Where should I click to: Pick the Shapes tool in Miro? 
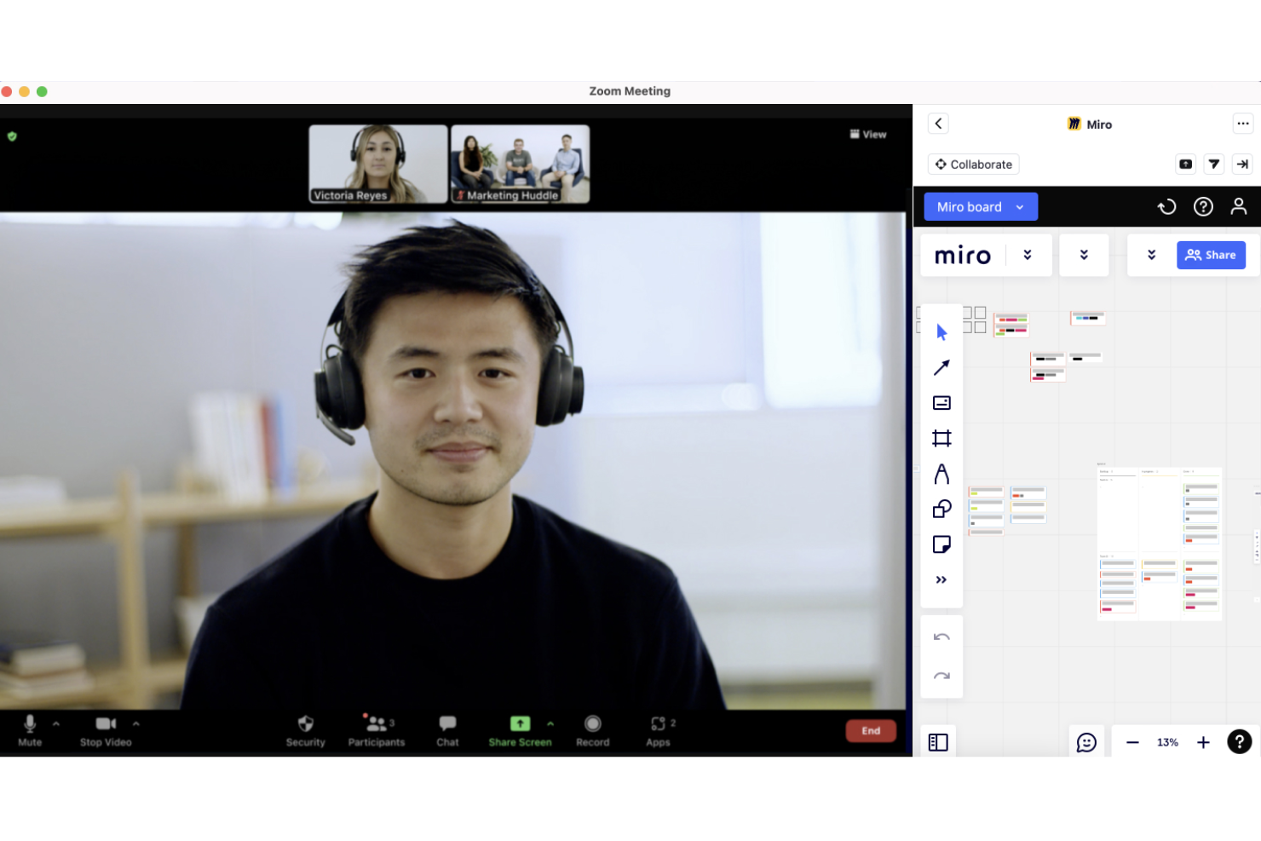(x=941, y=510)
